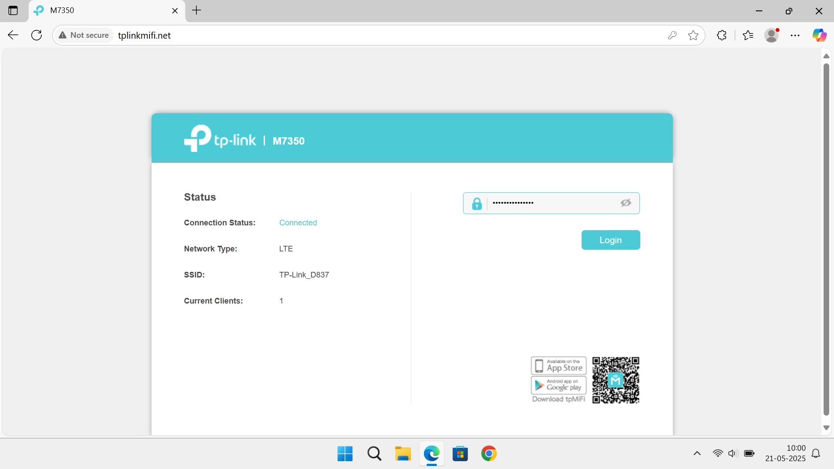Launch Chrome from the taskbar
The image size is (834, 469).
click(489, 453)
